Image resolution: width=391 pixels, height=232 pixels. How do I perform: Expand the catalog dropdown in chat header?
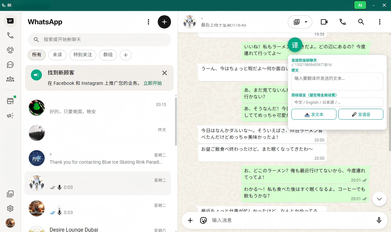click(300, 22)
